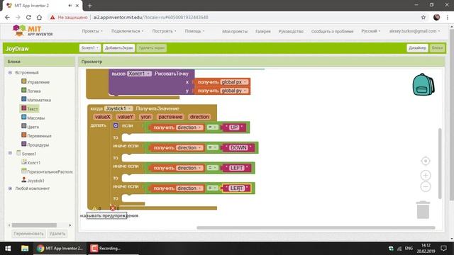Click the Массивы block category icon

(23, 118)
